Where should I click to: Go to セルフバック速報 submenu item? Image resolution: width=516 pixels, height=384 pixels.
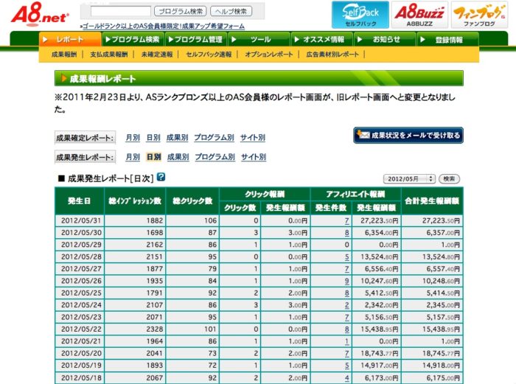(x=209, y=55)
